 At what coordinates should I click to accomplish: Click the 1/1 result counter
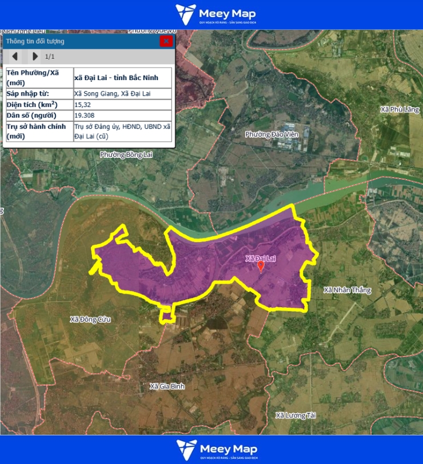click(x=50, y=57)
